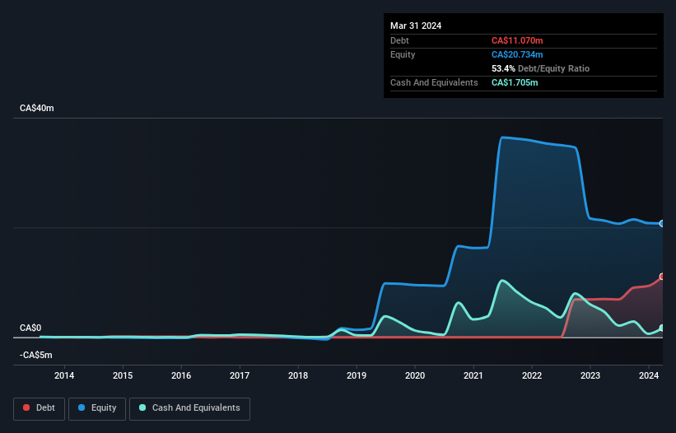Click the blue Equity endpoint marker
This screenshot has width=676, height=433.
(x=662, y=224)
